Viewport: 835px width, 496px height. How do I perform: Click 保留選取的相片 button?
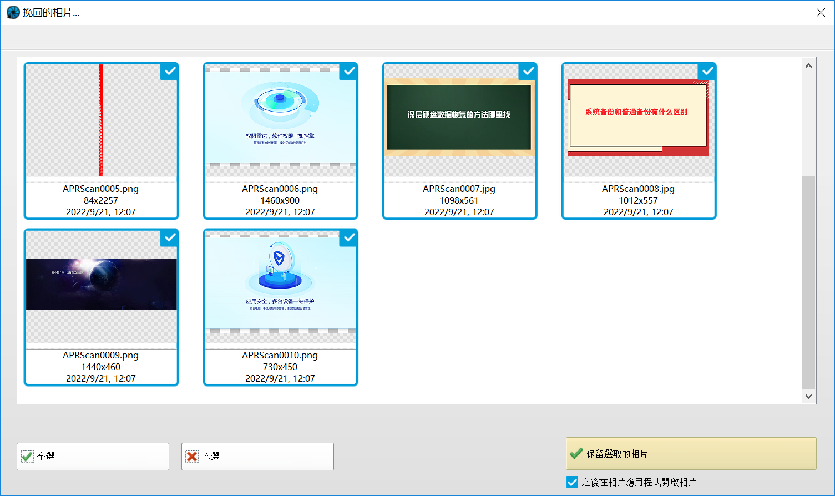click(691, 453)
